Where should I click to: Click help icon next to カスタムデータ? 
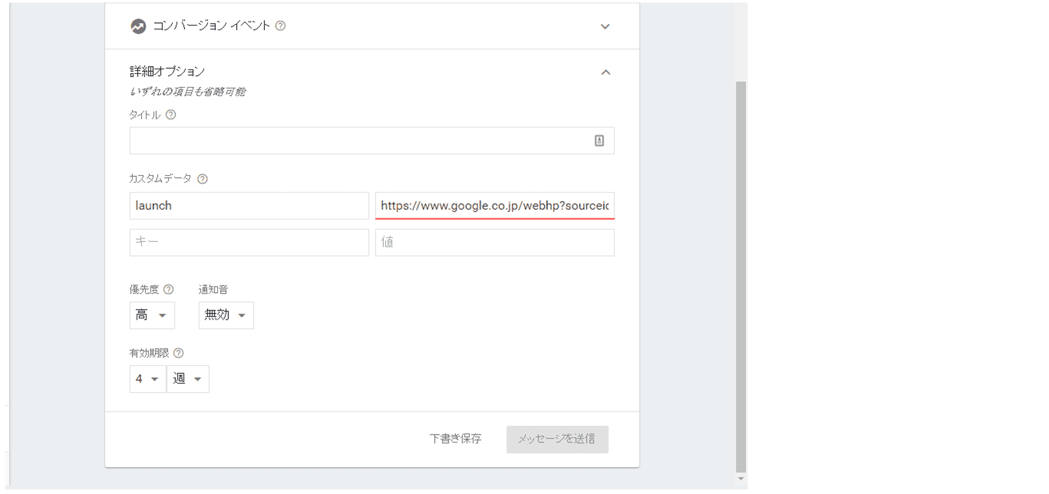pos(203,179)
